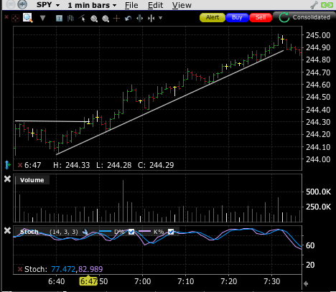
Task: Click the 500.0K volume axis label
Action: (318, 192)
